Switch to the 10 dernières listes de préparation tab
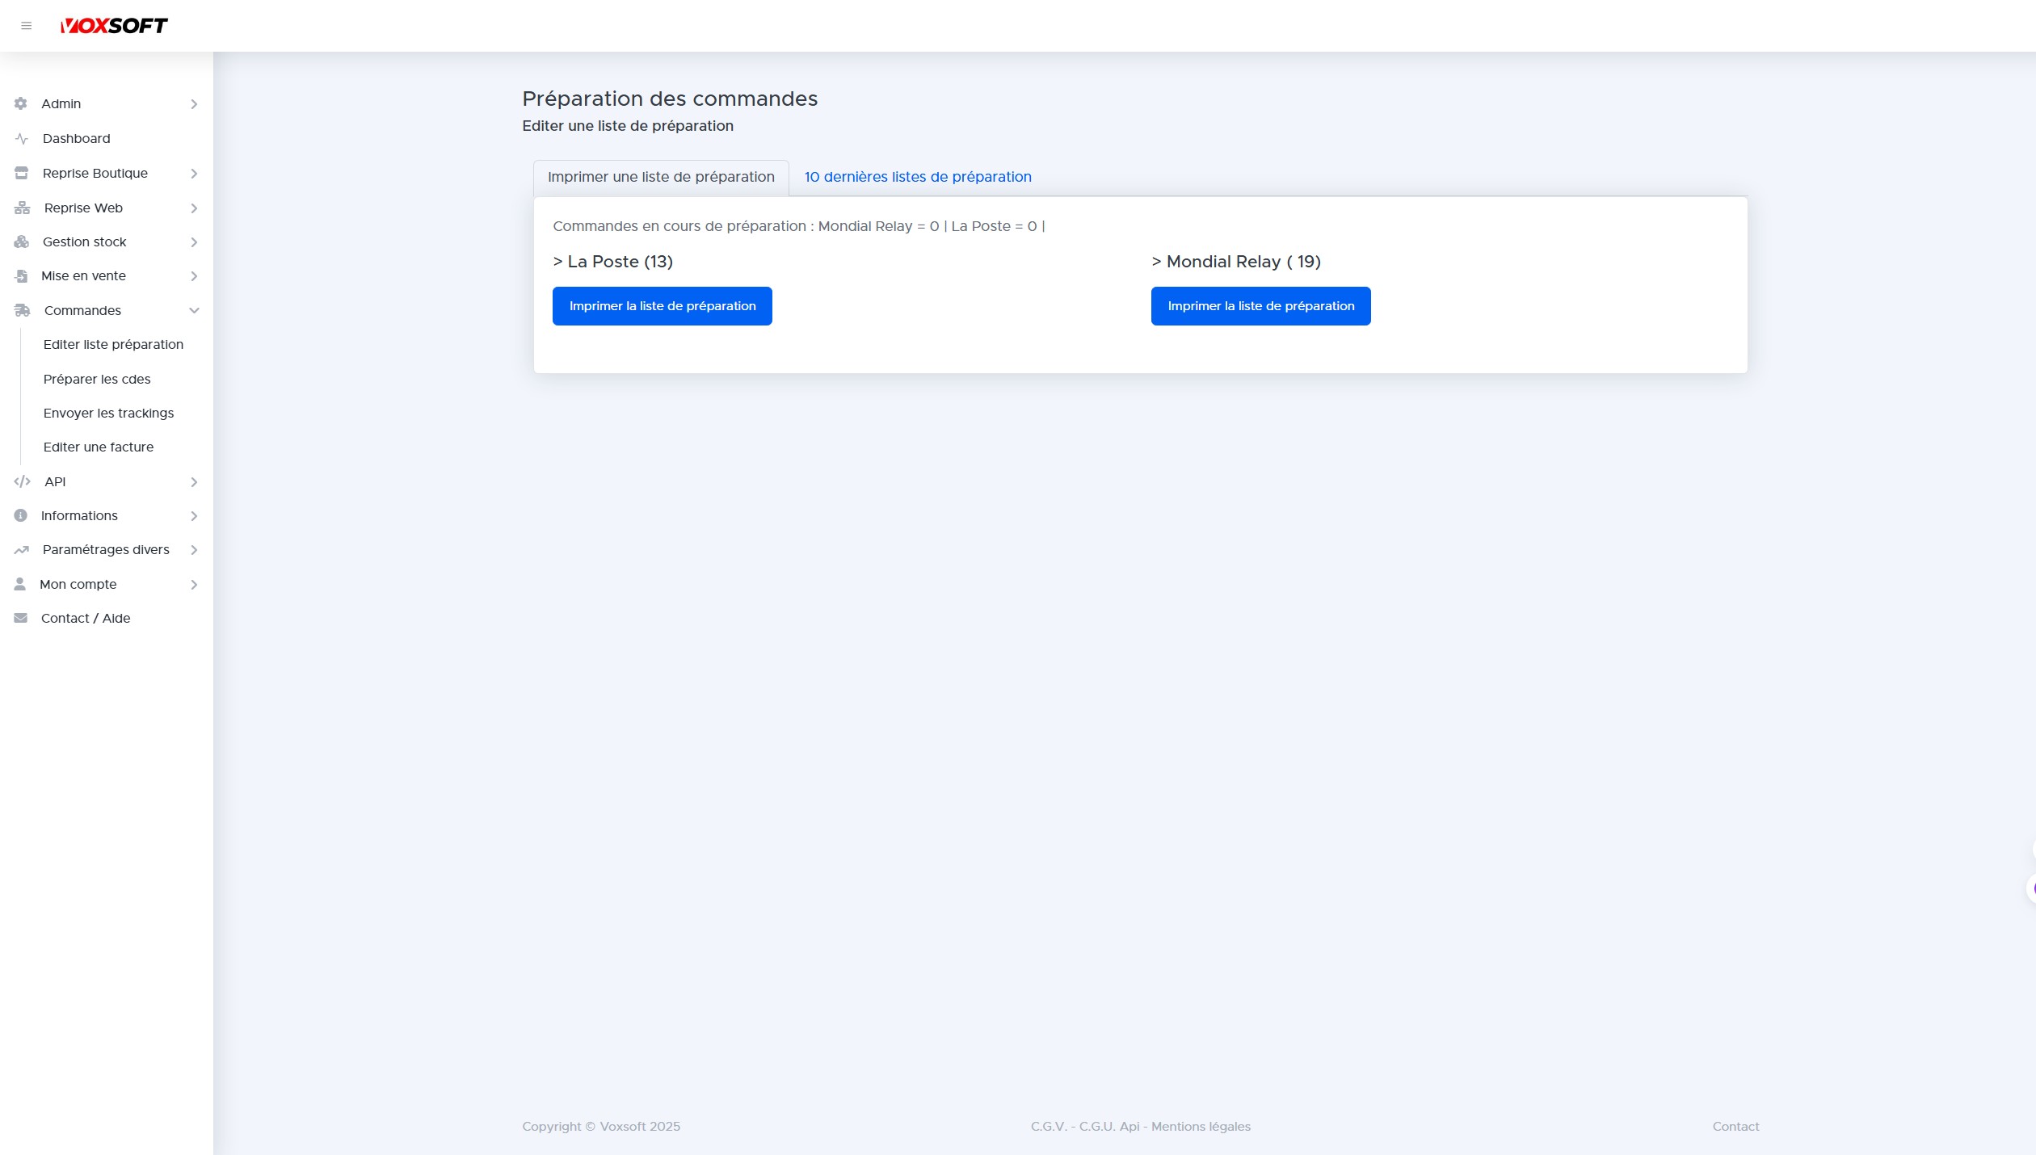 click(918, 177)
